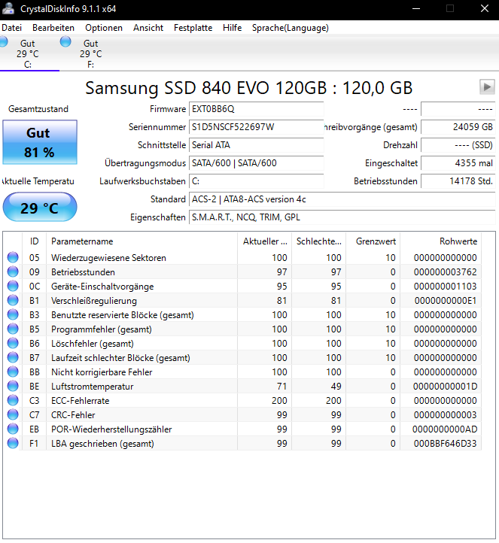Open the Bearbeiten menu

coord(53,28)
